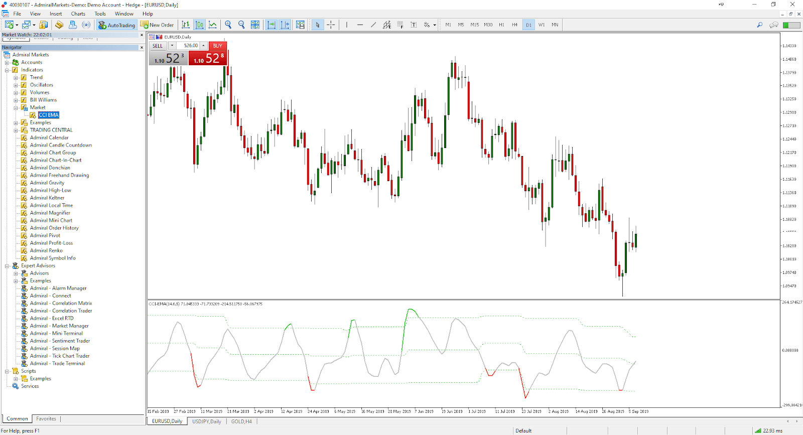Select the Fibonacci retracement tool
803x435 pixels.
(x=400, y=25)
